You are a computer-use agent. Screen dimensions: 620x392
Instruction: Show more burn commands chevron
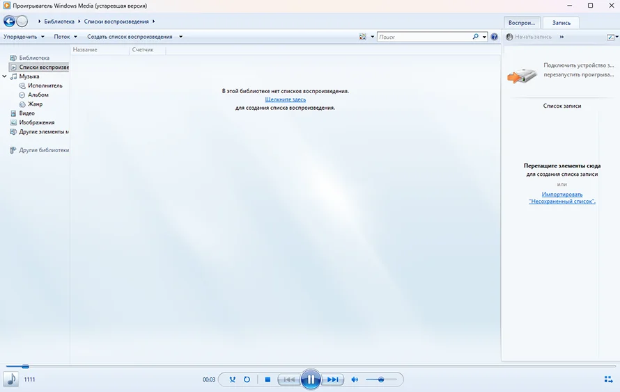coord(561,37)
